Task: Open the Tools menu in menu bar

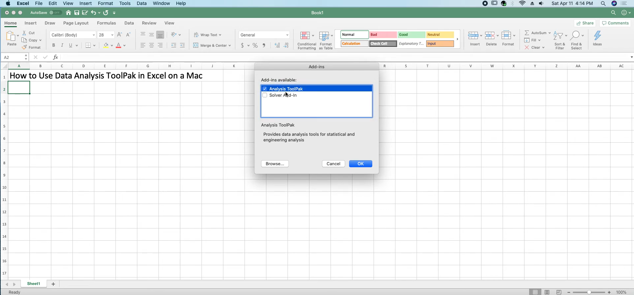Action: 125,3
